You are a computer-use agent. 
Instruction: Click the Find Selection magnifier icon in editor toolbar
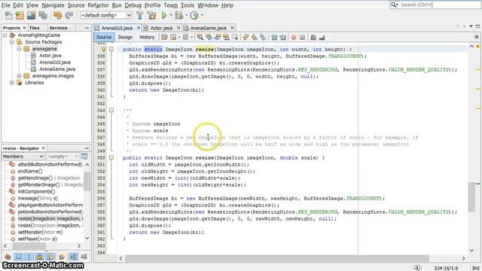(200, 37)
